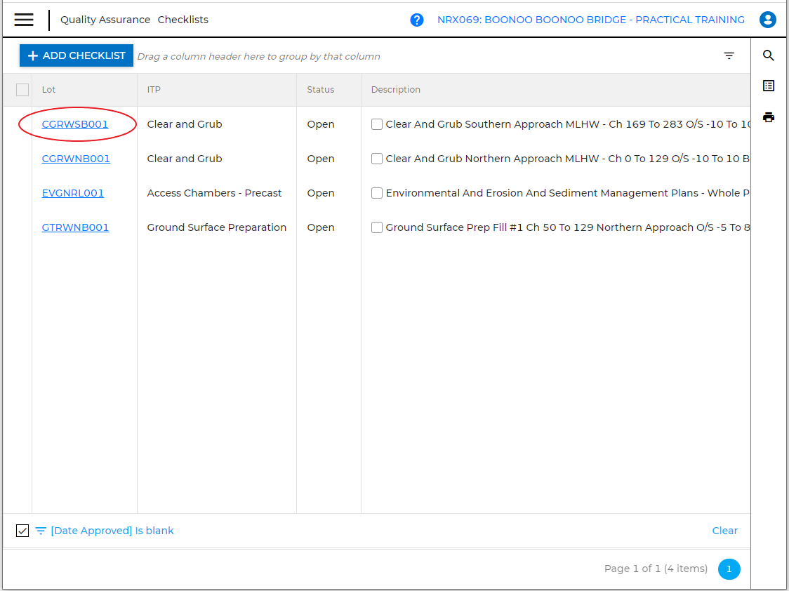Sort by the Lot column header
The image size is (789, 591).
pos(49,90)
